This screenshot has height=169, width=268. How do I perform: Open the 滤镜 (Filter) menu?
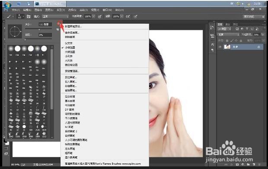tap(83, 10)
